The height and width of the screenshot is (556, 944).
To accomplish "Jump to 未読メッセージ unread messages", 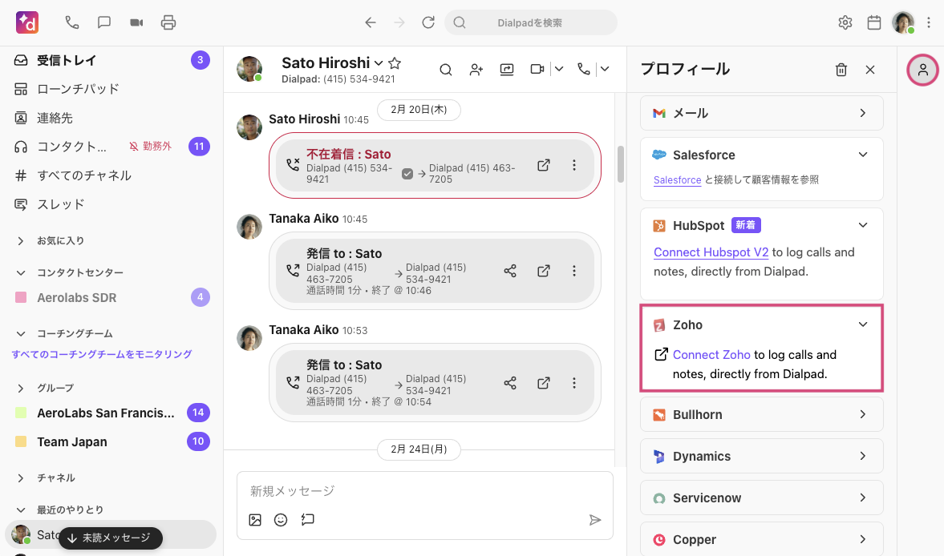I will click(111, 538).
